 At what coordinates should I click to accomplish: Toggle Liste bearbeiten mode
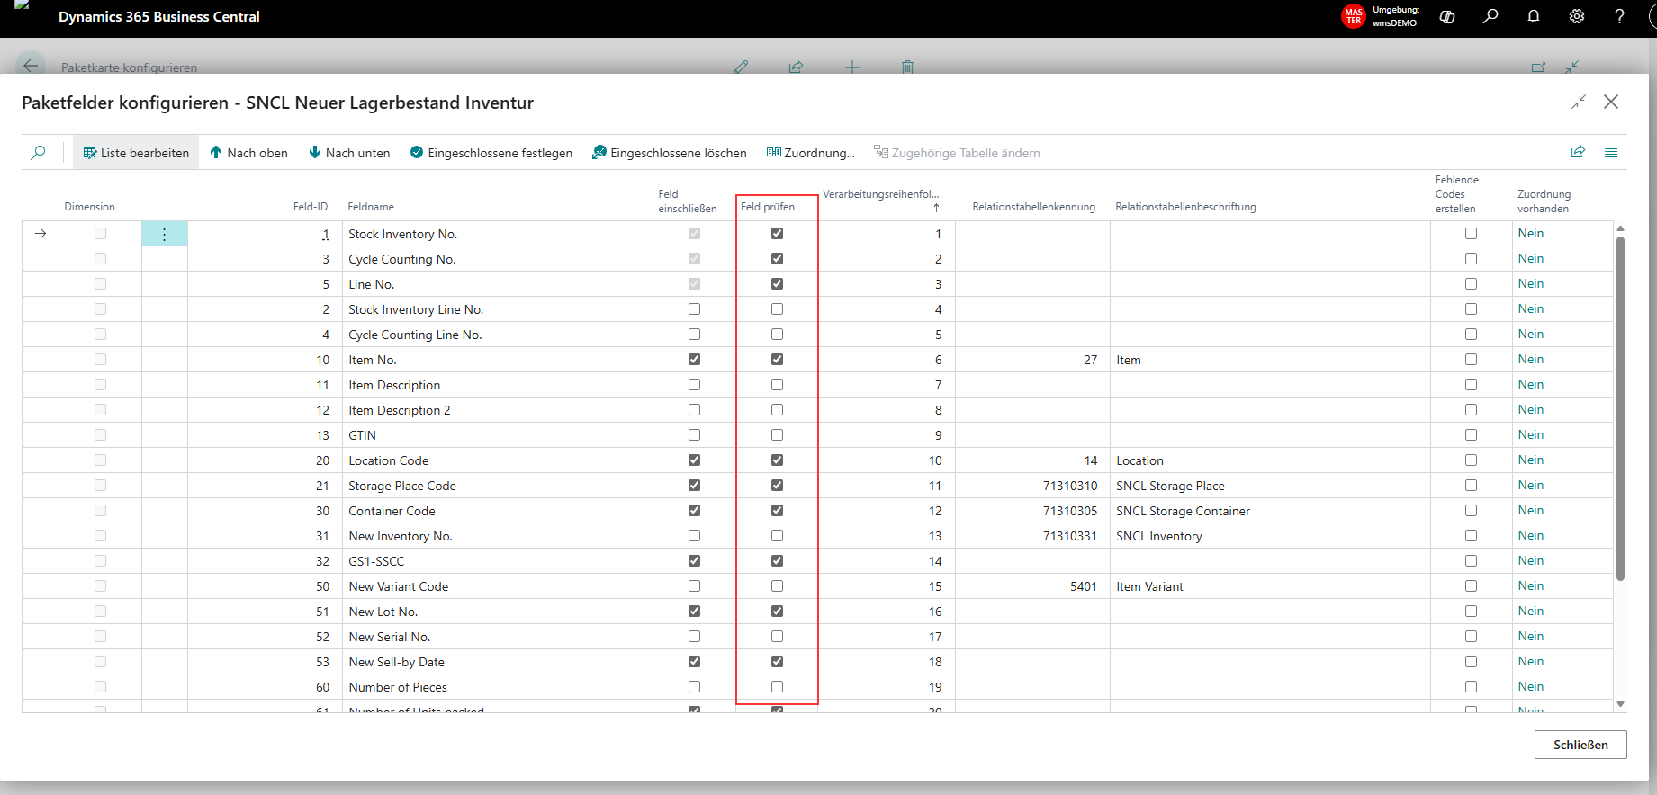(x=136, y=153)
